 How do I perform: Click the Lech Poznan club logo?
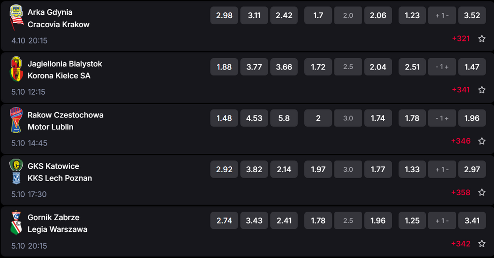(16, 178)
